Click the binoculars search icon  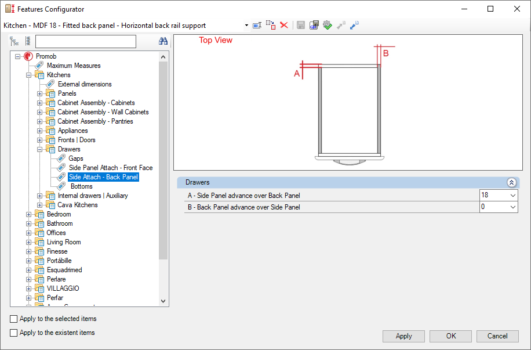[x=163, y=41]
